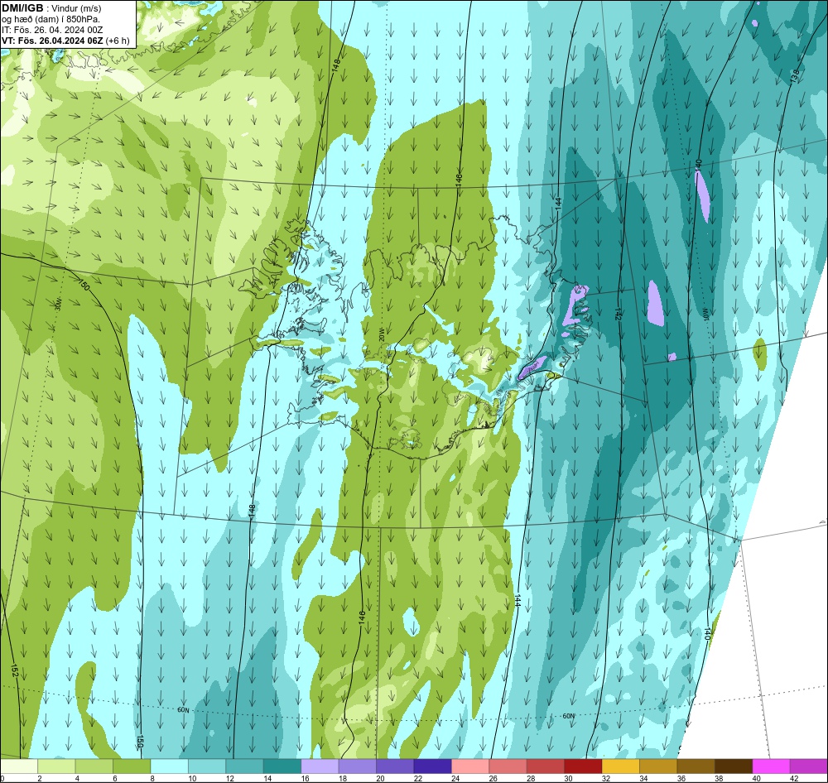The height and width of the screenshot is (783, 828).
Task: Click the dark brown 38–40 m/s legend swatch
Action: [x=734, y=766]
